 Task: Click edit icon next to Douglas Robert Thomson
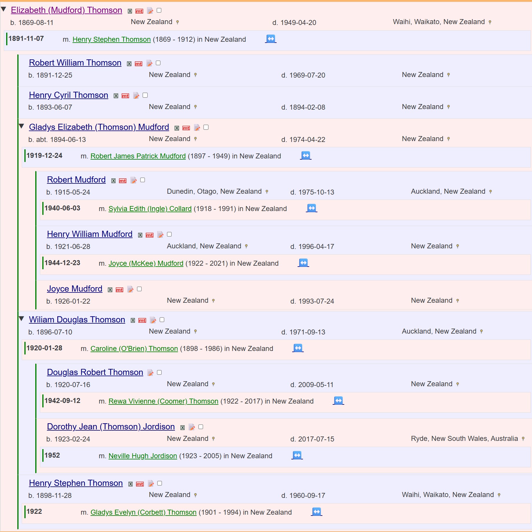click(150, 373)
